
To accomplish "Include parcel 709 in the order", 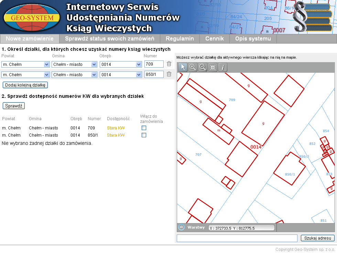I will coord(144,128).
